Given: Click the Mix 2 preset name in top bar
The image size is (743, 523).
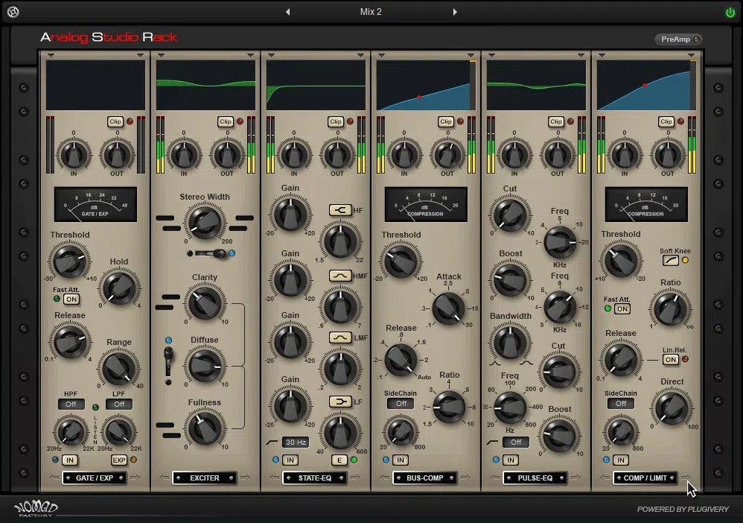Looking at the screenshot, I should coord(370,12).
